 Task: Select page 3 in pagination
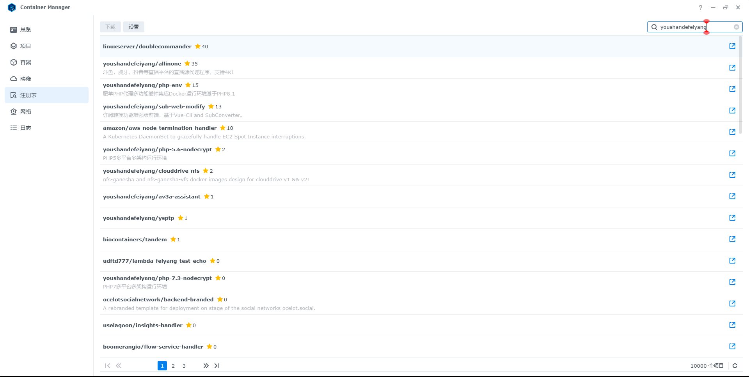(184, 366)
